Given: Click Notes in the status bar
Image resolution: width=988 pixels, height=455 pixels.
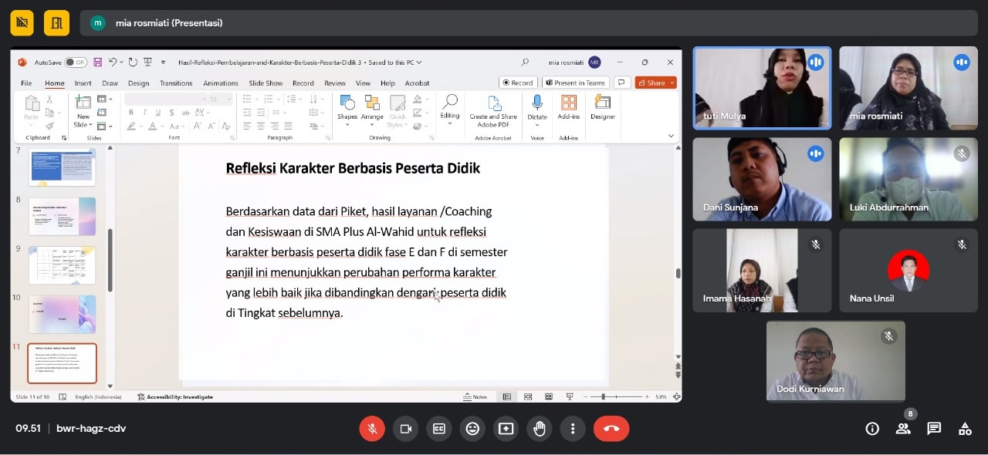Looking at the screenshot, I should click(x=475, y=396).
